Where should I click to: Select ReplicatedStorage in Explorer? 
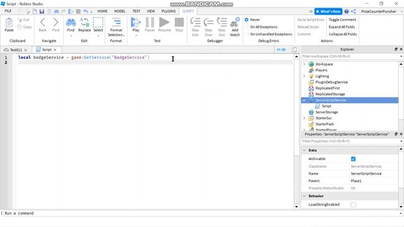pyautogui.click(x=330, y=94)
